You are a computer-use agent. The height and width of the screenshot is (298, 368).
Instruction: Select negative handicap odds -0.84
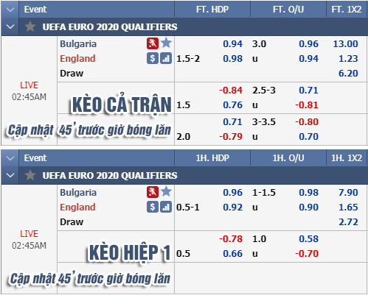tap(231, 90)
